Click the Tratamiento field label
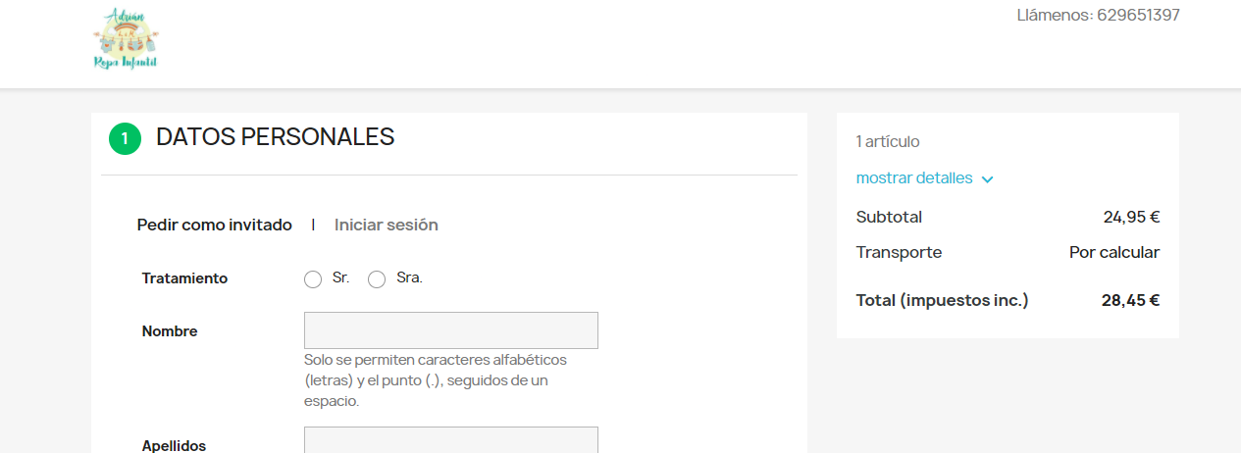1241x453 pixels. pos(184,278)
